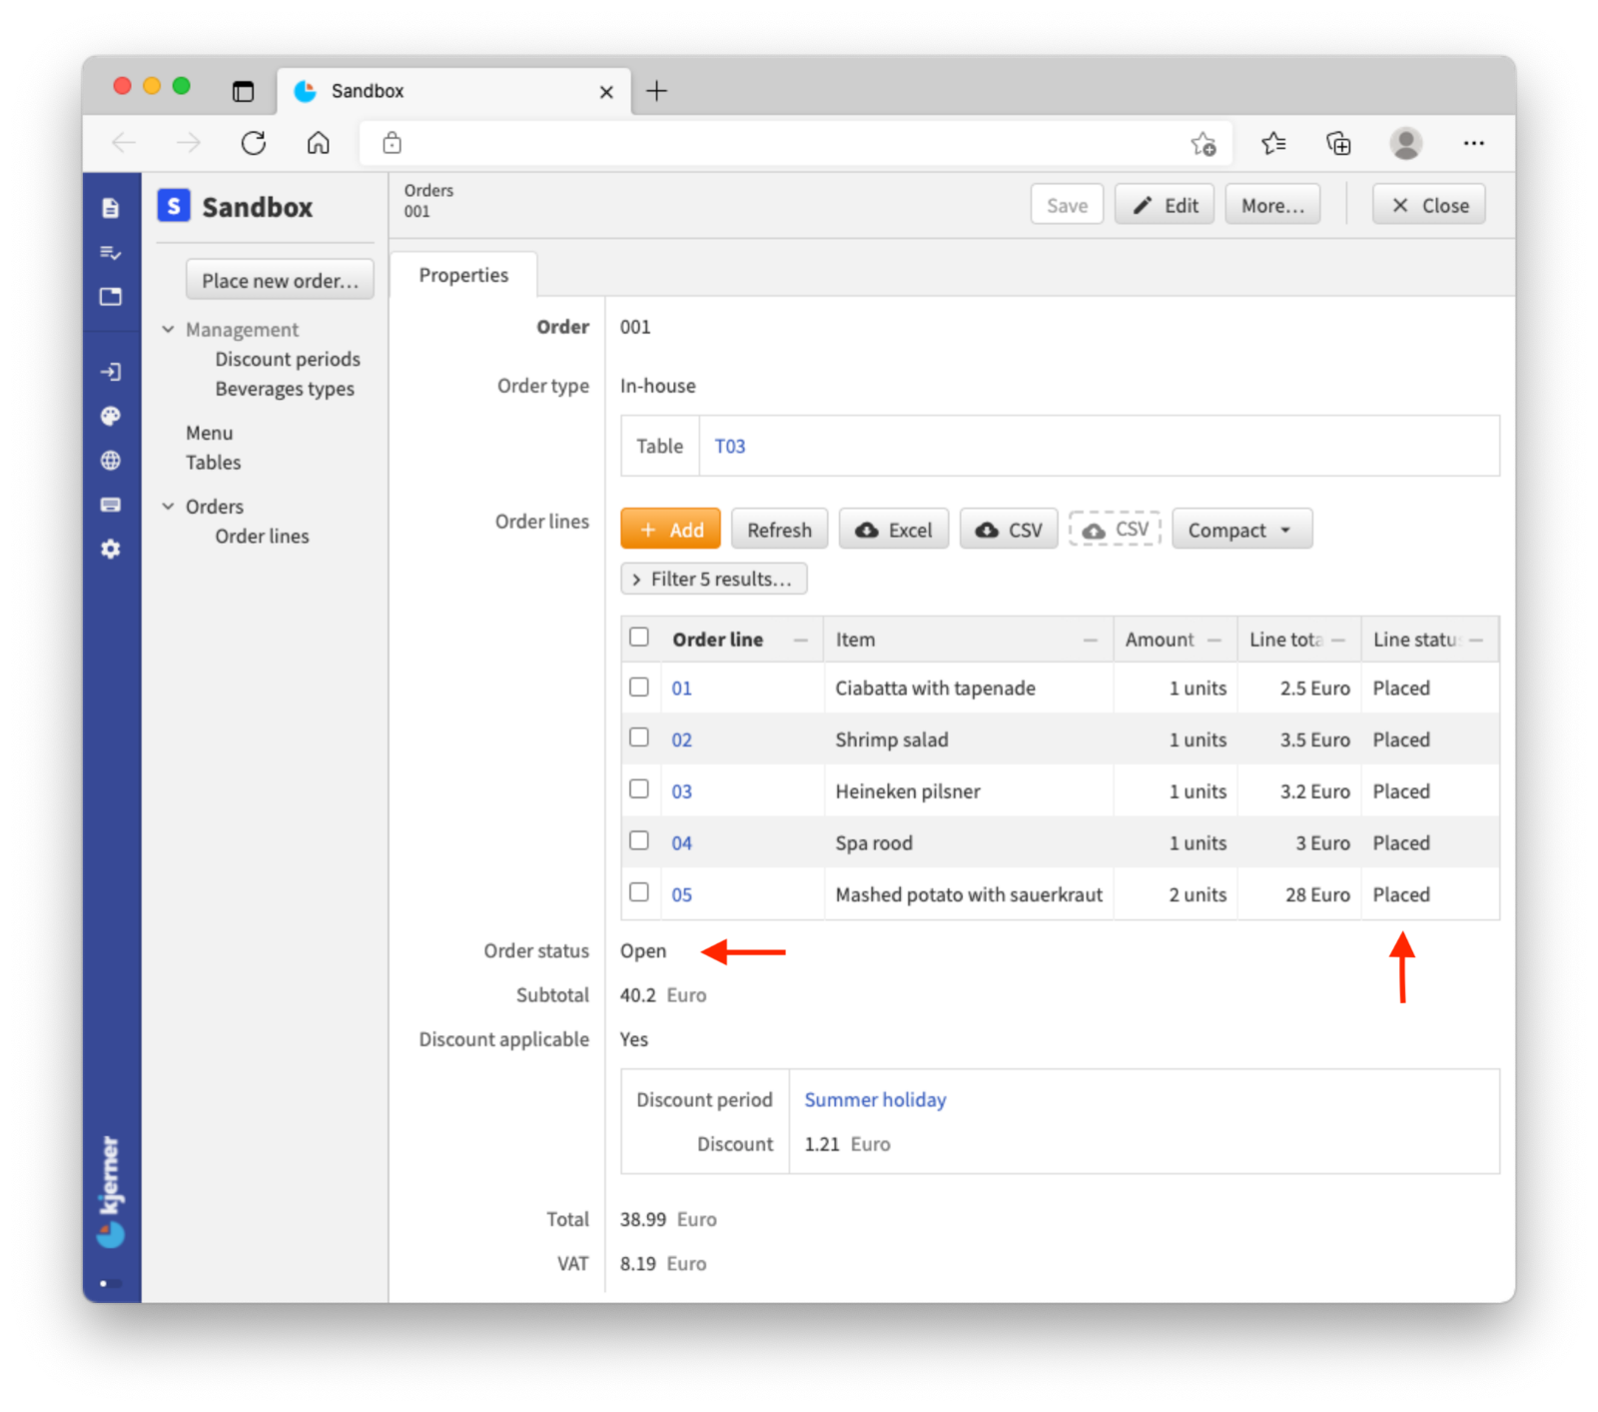Open order line 03 link
Image resolution: width=1598 pixels, height=1412 pixels.
(681, 791)
